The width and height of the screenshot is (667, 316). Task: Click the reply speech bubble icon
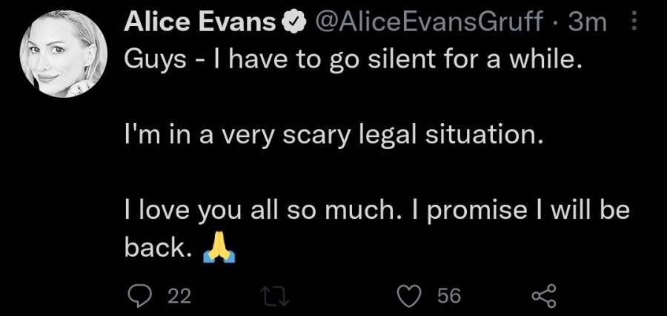click(x=139, y=295)
